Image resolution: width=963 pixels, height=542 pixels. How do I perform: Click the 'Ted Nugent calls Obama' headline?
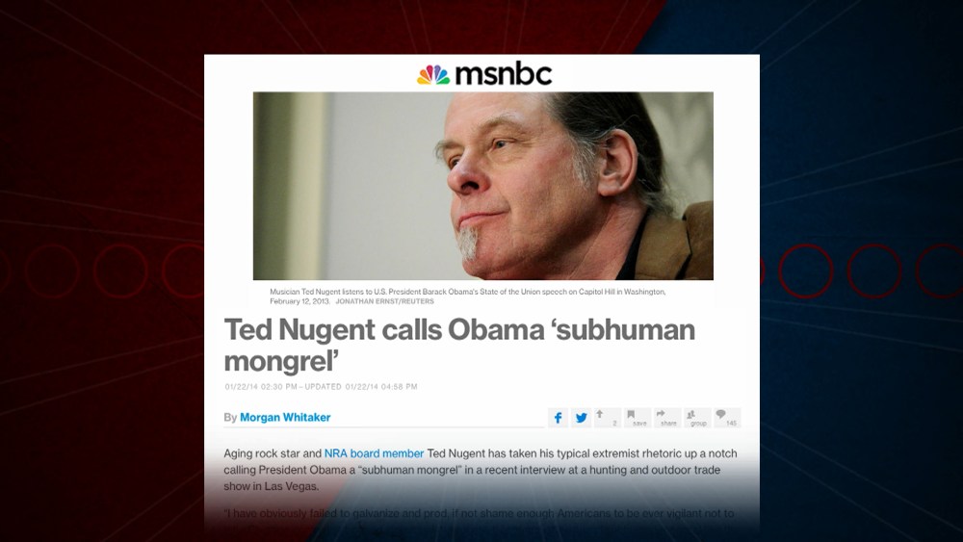coord(459,346)
